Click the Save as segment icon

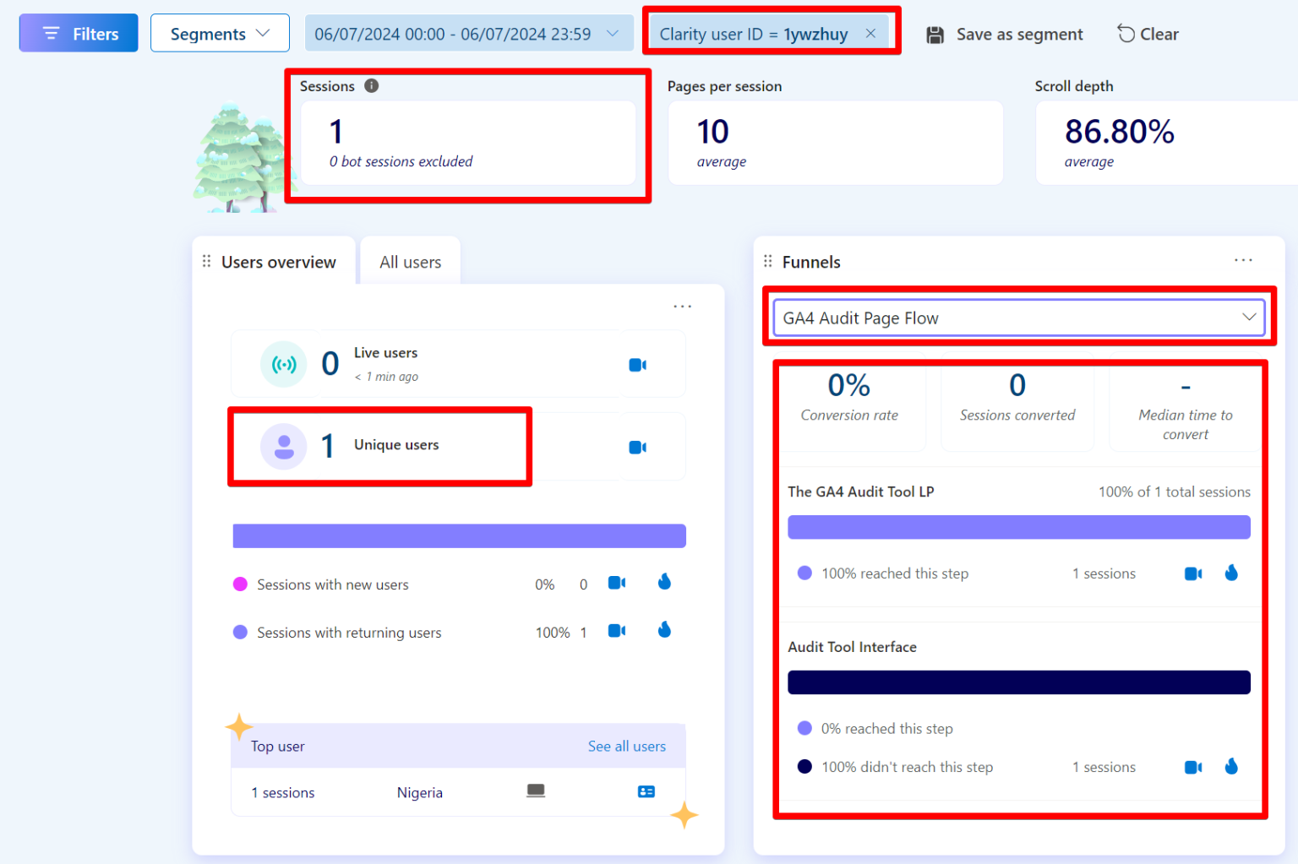pos(935,34)
